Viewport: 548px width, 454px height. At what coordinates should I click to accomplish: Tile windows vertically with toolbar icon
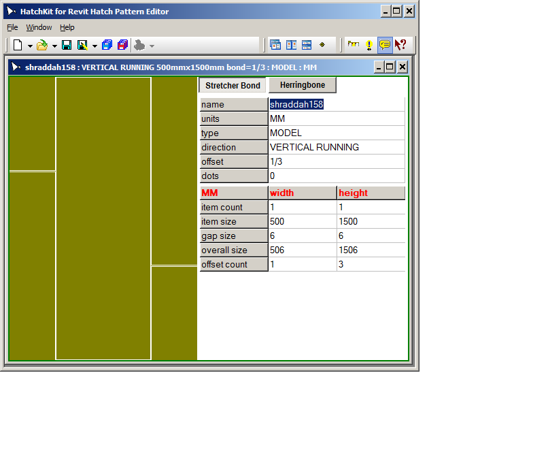coord(291,45)
